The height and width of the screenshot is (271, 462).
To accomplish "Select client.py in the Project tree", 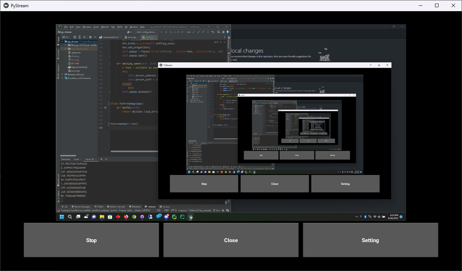I will pos(74,56).
